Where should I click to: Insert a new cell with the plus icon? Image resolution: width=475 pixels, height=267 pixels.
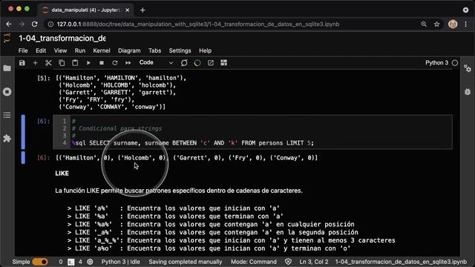point(35,62)
